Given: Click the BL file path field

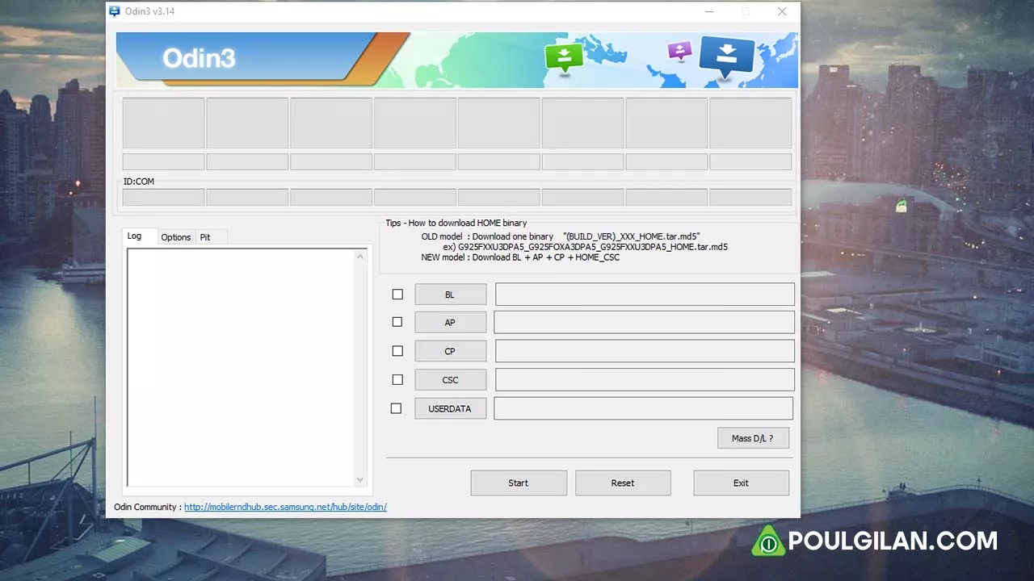Looking at the screenshot, I should pos(645,295).
